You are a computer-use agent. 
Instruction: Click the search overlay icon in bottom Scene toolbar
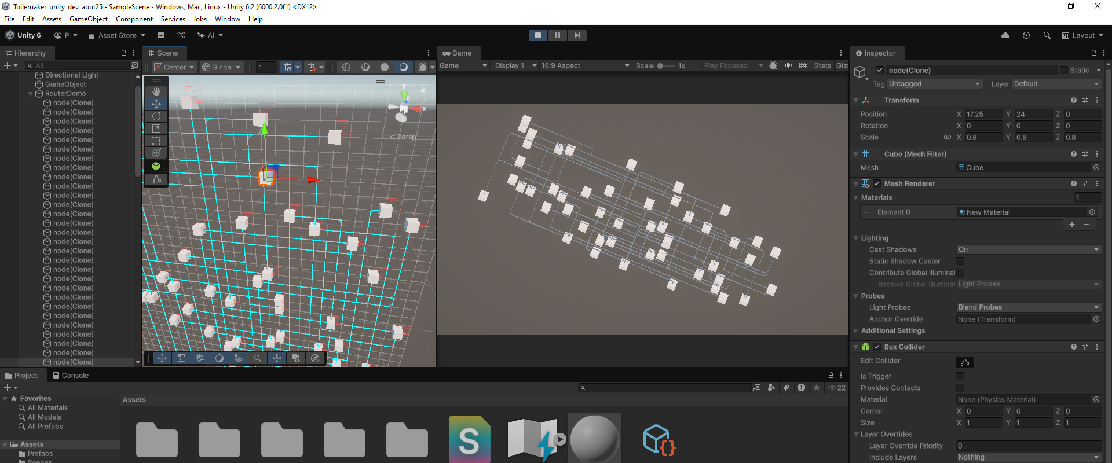(x=258, y=358)
